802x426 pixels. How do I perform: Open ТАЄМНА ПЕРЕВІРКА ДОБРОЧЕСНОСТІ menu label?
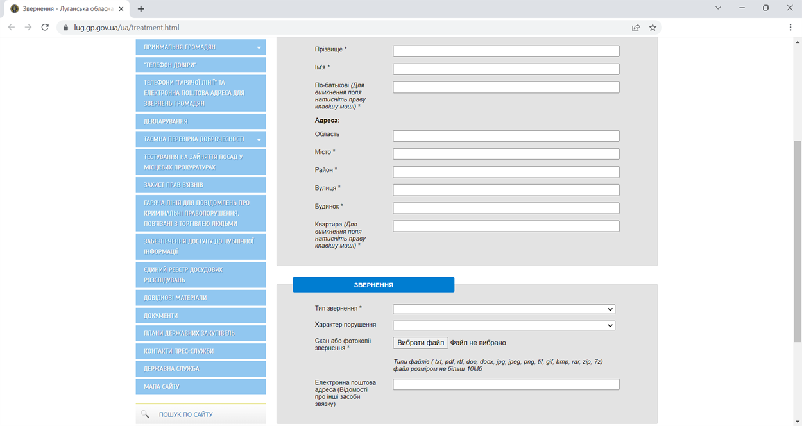(x=194, y=139)
